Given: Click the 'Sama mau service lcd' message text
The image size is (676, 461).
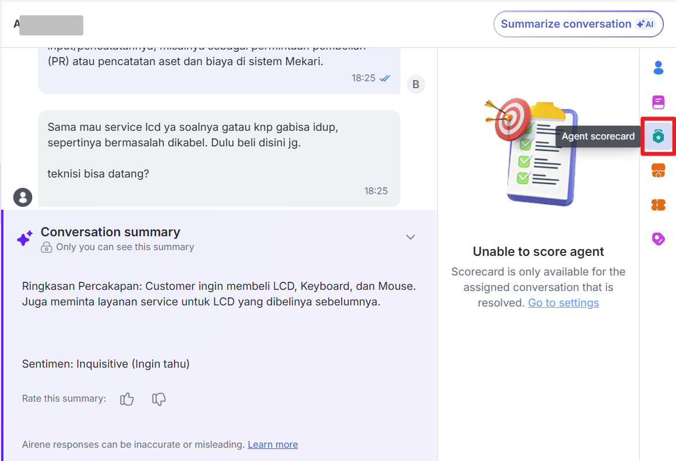Looking at the screenshot, I should [192, 135].
